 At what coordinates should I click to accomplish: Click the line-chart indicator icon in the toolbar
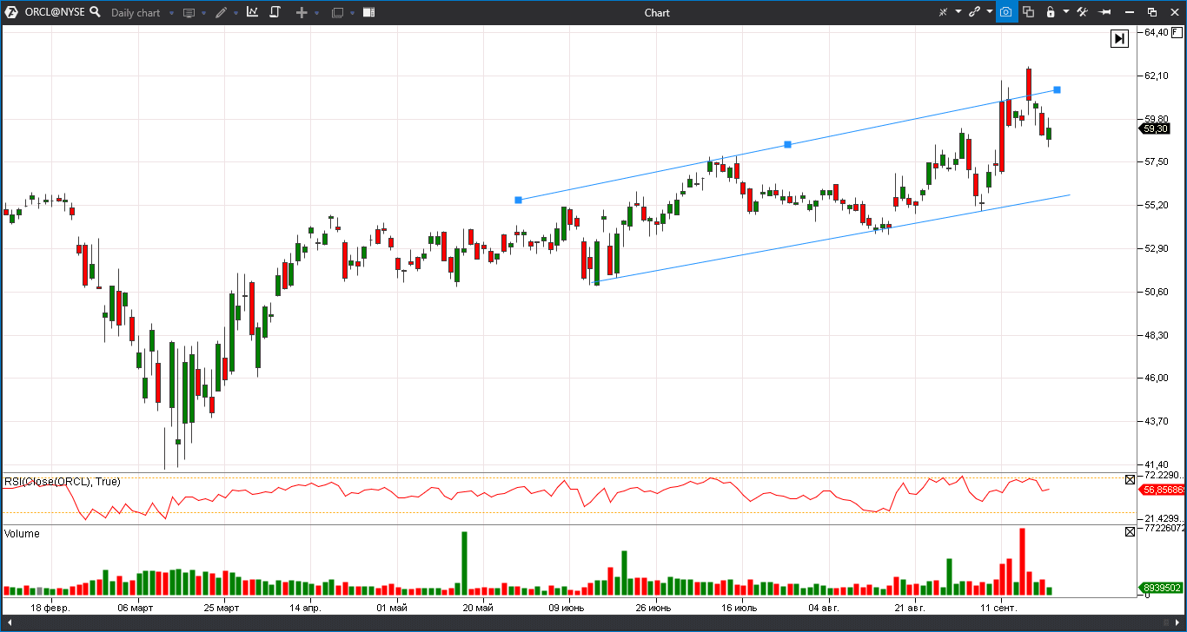252,12
